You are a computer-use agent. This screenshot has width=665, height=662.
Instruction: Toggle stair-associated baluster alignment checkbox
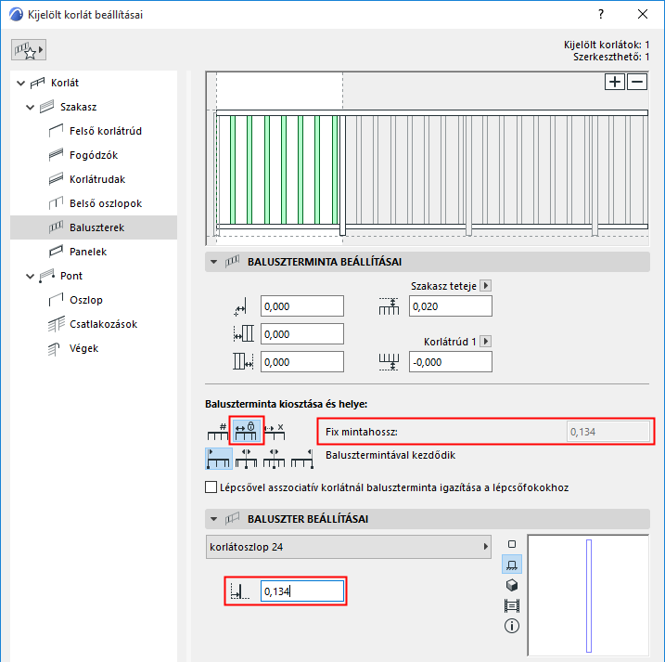[211, 487]
